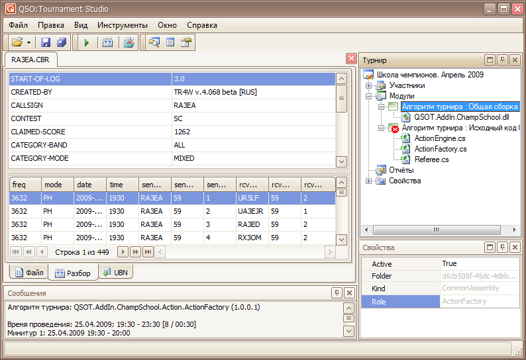Screen dimensions: 526x360
Task: Open the Инструменты menu
Action: click(x=121, y=25)
